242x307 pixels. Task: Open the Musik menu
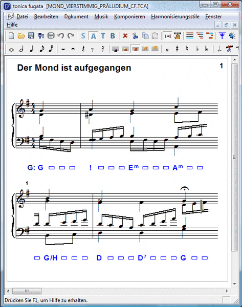pyautogui.click(x=101, y=17)
